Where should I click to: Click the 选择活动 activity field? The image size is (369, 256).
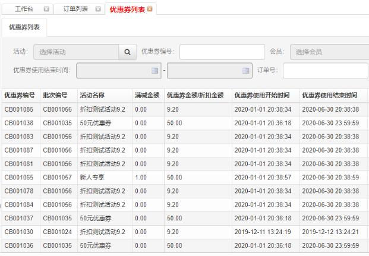(x=76, y=52)
